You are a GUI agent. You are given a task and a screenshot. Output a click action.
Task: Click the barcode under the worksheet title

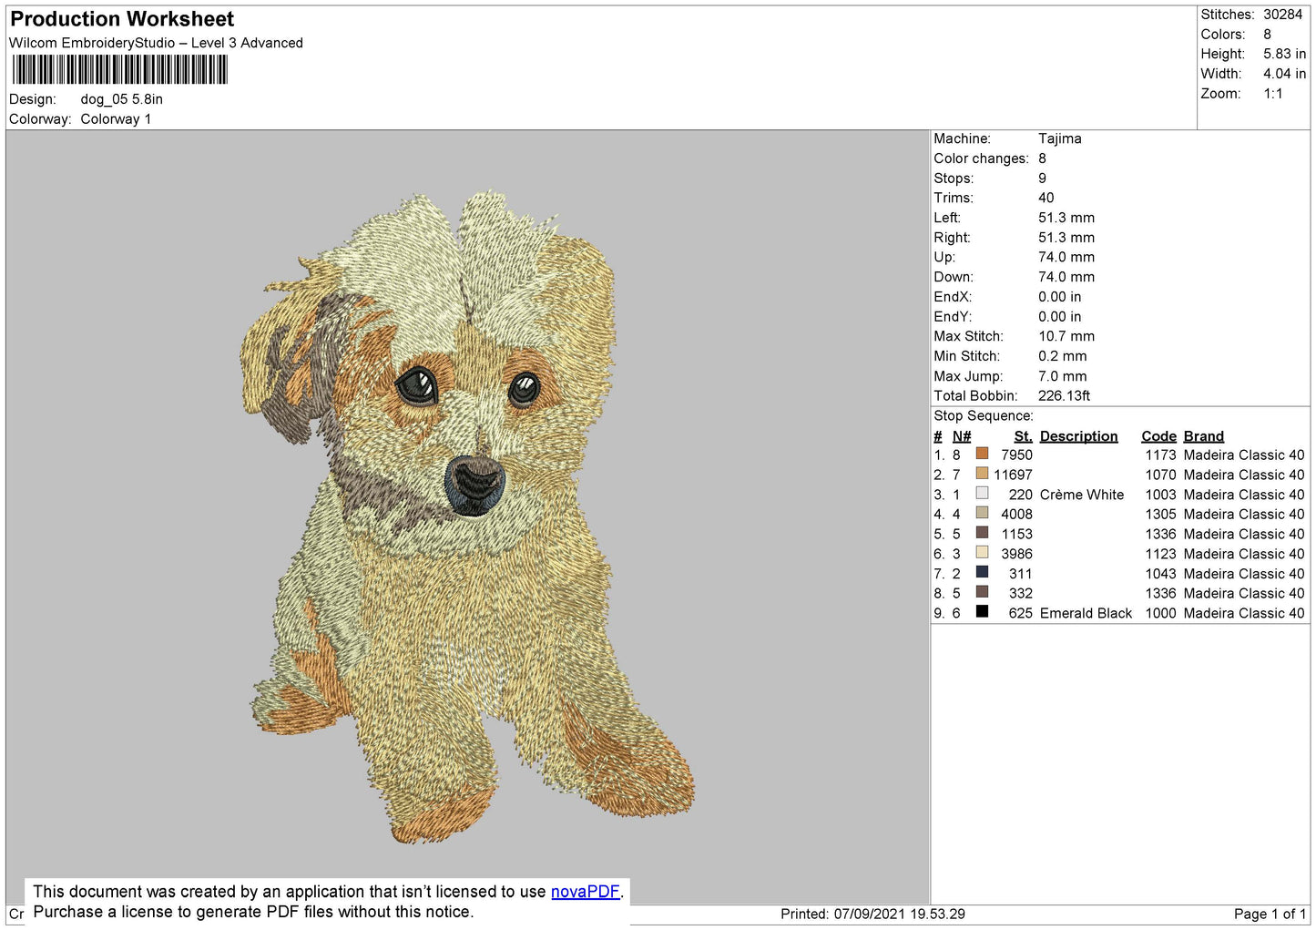pos(119,70)
